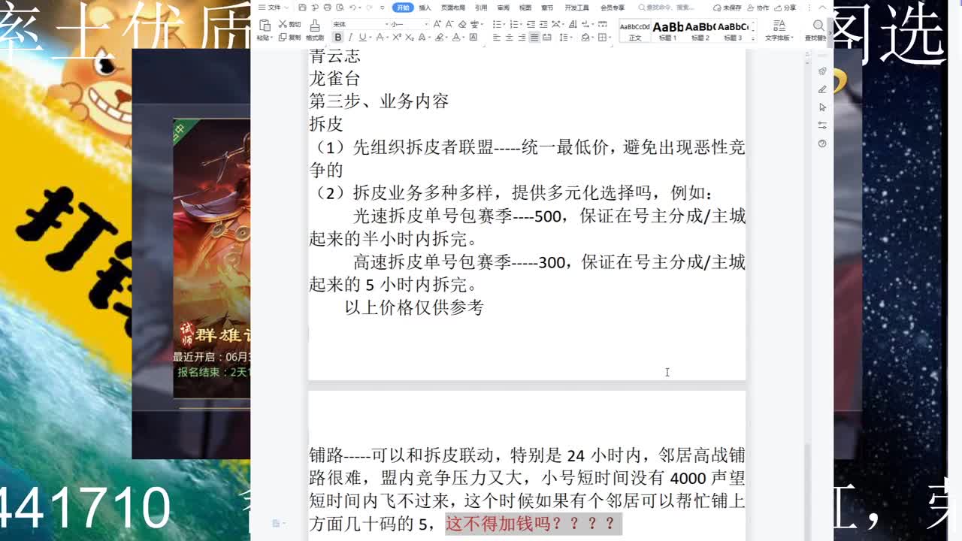This screenshot has height=541, width=962.
Task: Expand the quick access toolbar customize arrow
Action: [x=383, y=8]
